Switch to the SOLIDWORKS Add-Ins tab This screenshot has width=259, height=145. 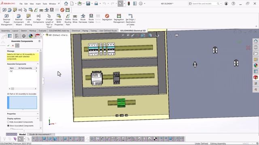pos(59,31)
